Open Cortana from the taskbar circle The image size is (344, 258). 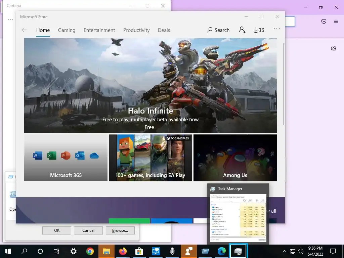tap(40, 251)
